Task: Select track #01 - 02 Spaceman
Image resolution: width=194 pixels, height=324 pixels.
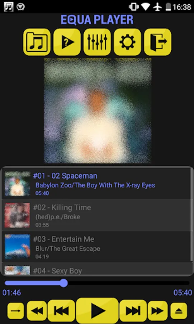Action: click(96, 184)
